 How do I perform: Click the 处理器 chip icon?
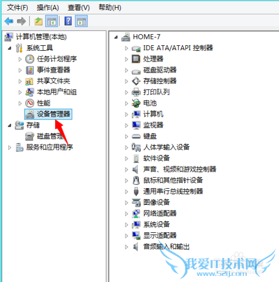click(x=136, y=59)
